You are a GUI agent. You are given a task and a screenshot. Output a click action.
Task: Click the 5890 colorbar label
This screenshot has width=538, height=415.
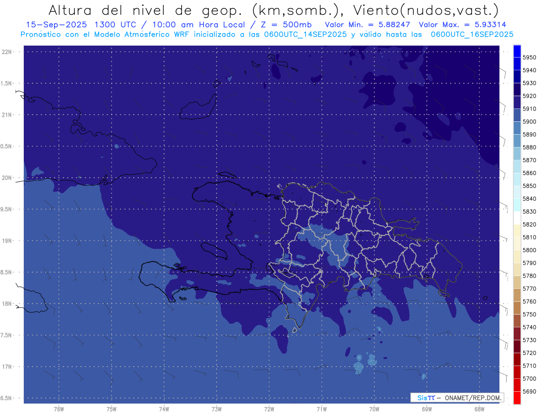click(x=529, y=134)
